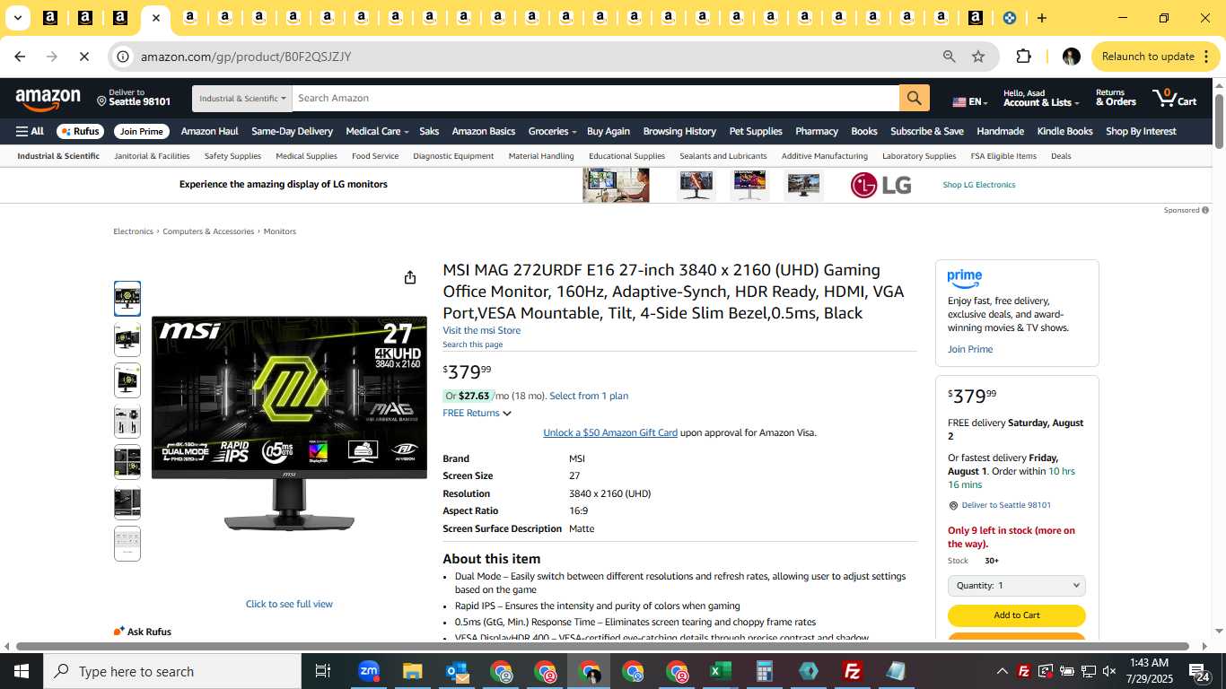Open the tab search dropdown arrow
The height and width of the screenshot is (689, 1226).
tap(17, 18)
